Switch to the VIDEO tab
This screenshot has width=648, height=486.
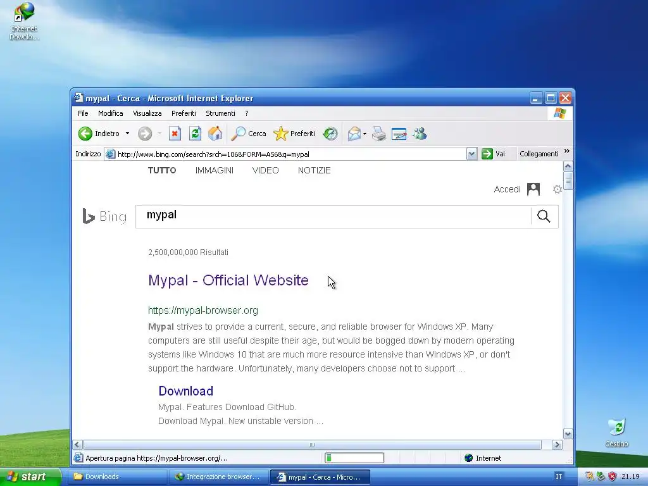[x=265, y=170]
